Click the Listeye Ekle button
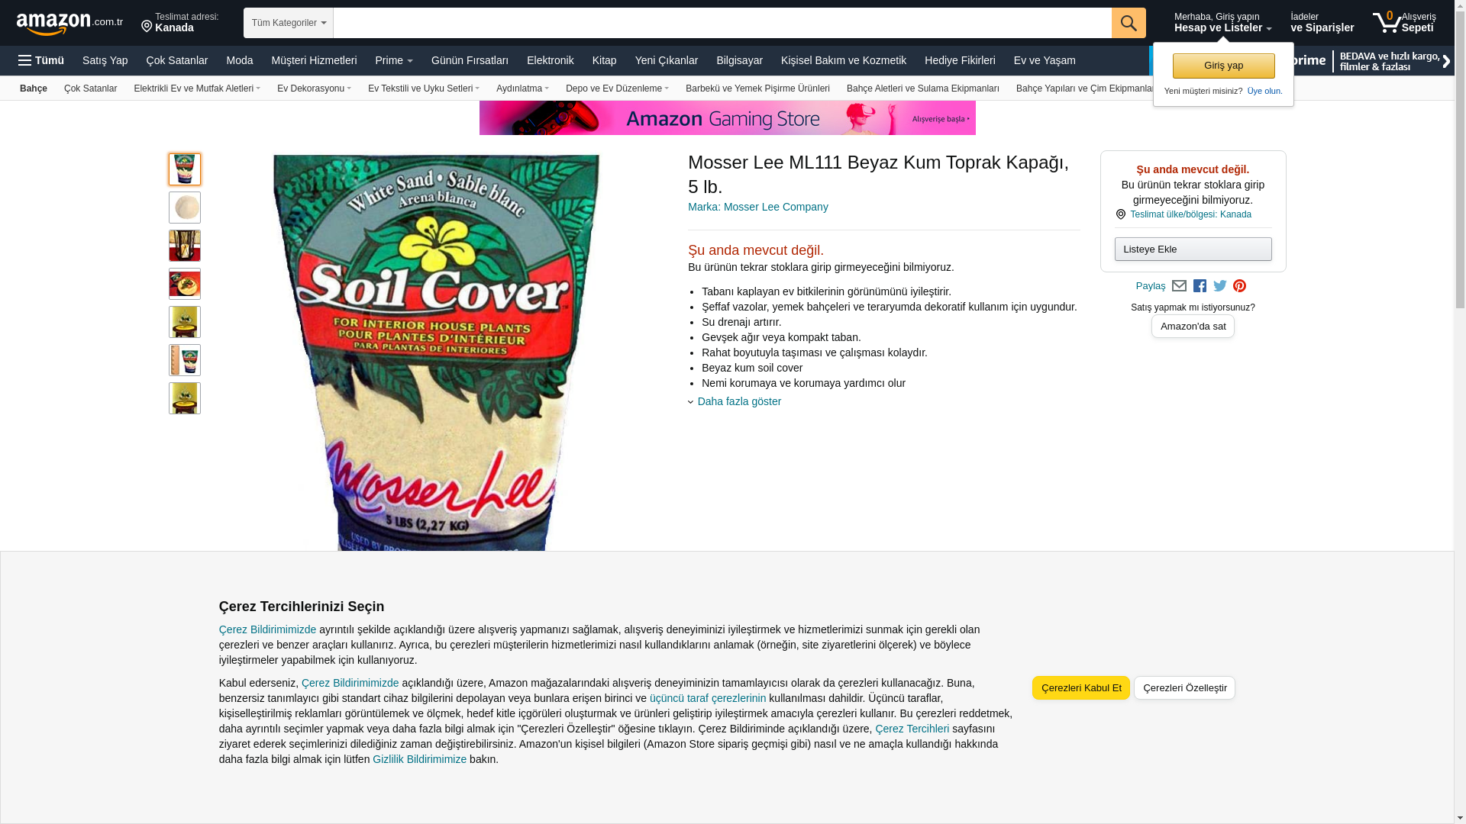This screenshot has height=824, width=1466. 1193,249
